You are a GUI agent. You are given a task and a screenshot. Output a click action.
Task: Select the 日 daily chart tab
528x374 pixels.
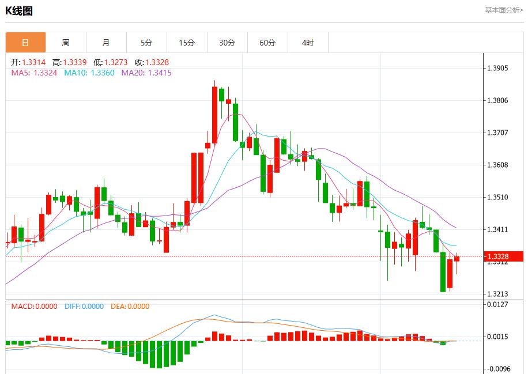pos(25,43)
